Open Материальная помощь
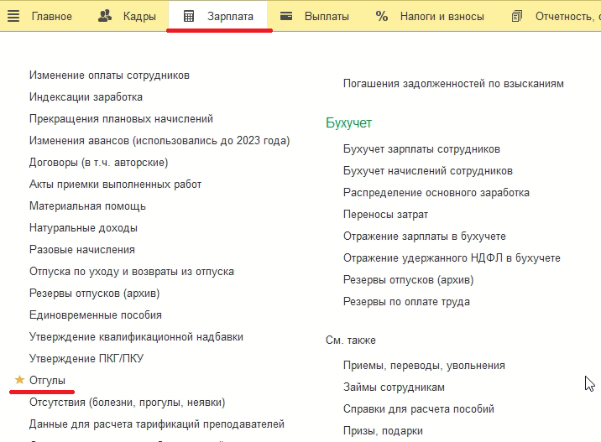 tap(87, 206)
